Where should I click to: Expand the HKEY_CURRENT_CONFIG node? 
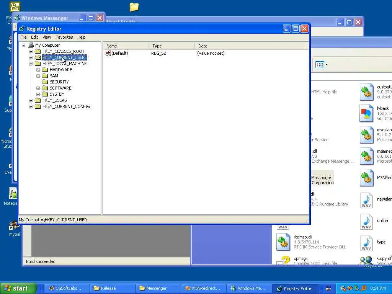coord(31,106)
